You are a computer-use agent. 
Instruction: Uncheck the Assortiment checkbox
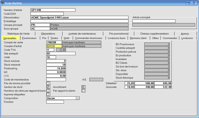[x=83, y=87]
